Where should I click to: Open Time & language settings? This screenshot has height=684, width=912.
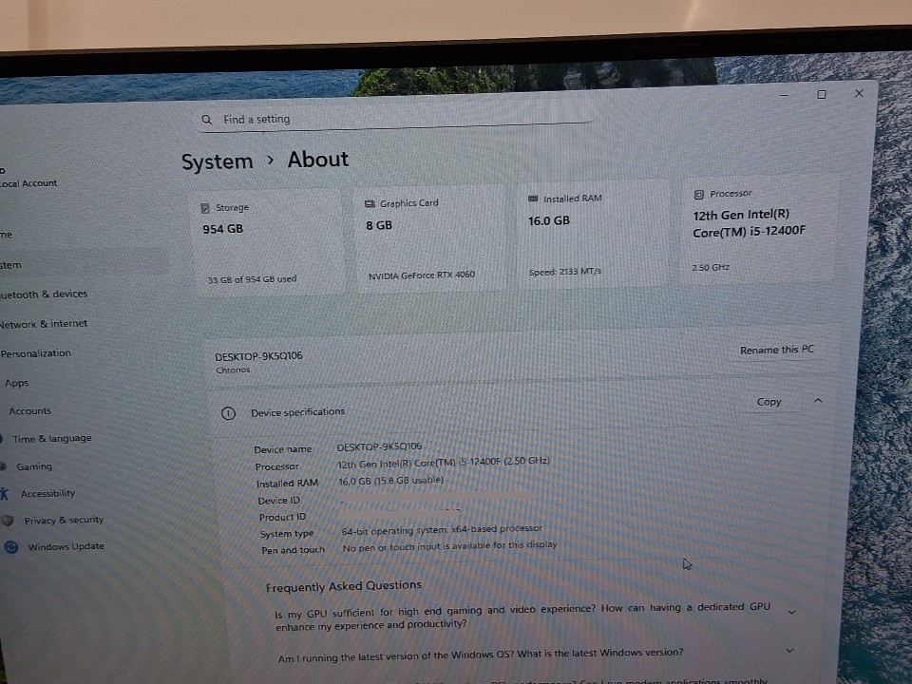[52, 439]
